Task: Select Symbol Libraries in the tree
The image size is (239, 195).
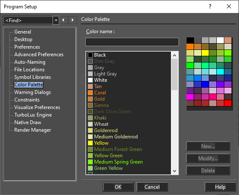Action: point(32,77)
